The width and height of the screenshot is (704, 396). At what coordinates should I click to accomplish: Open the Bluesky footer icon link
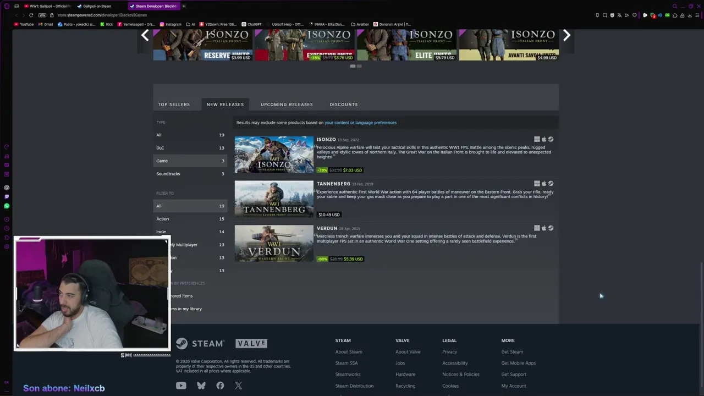(201, 386)
